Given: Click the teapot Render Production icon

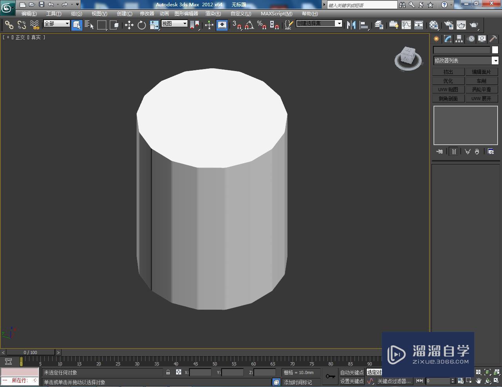Looking at the screenshot, I should [474, 25].
